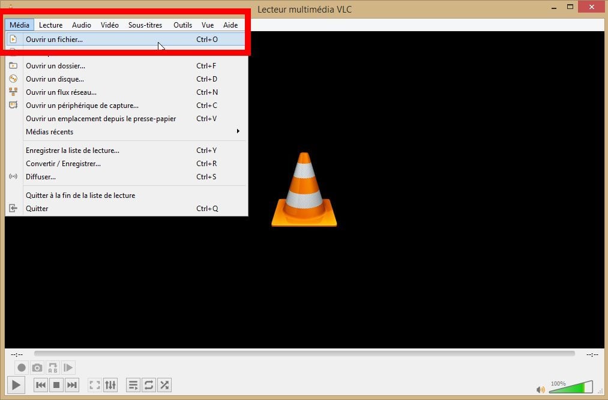
Task: Toggle remaining time display at right of seek bar
Action: coord(592,354)
